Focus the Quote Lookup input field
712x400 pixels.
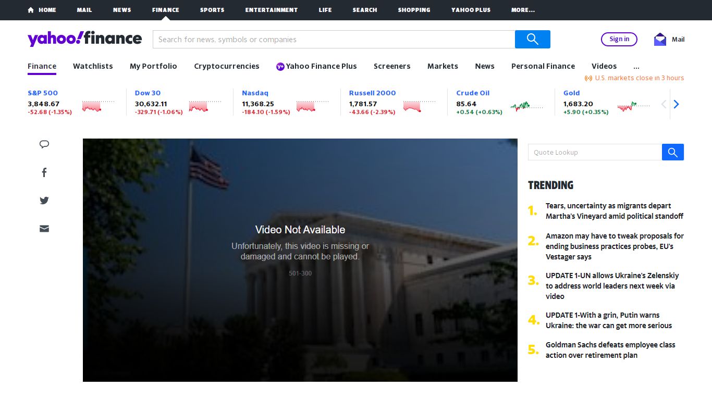coord(595,152)
